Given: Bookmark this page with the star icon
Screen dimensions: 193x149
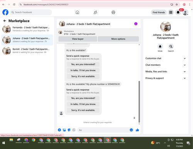Looking at the screenshot, I should (x=177, y=5).
